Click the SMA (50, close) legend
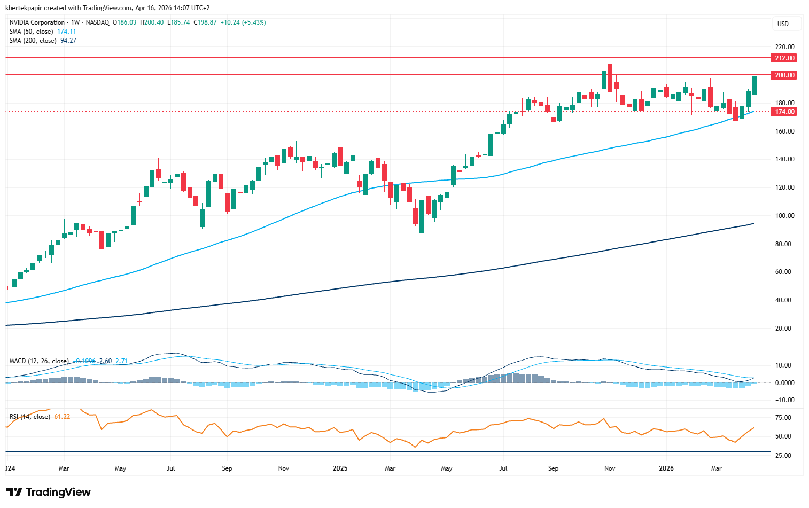Image resolution: width=809 pixels, height=508 pixels. 32,32
